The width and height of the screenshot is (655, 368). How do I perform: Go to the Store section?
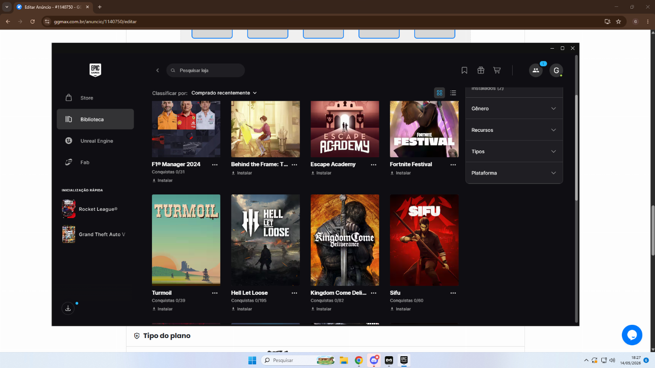[x=95, y=98]
